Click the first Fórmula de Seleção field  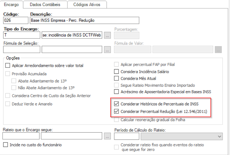(x=22, y=49)
